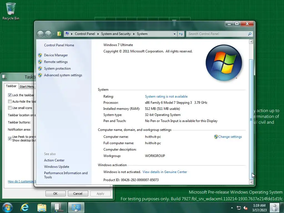Open the address bar history dropdown

tap(174, 34)
